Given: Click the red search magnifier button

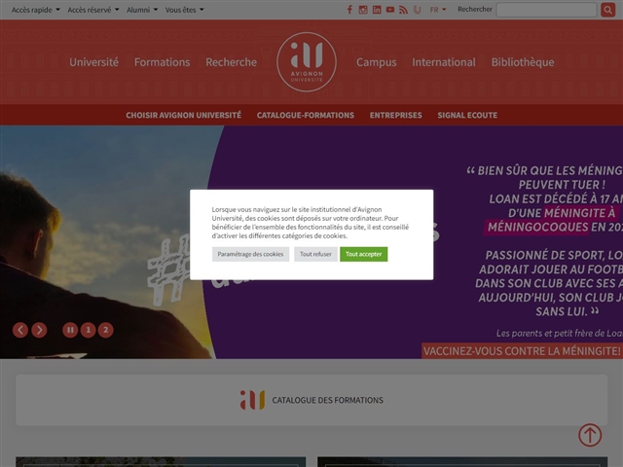Looking at the screenshot, I should tap(607, 10).
